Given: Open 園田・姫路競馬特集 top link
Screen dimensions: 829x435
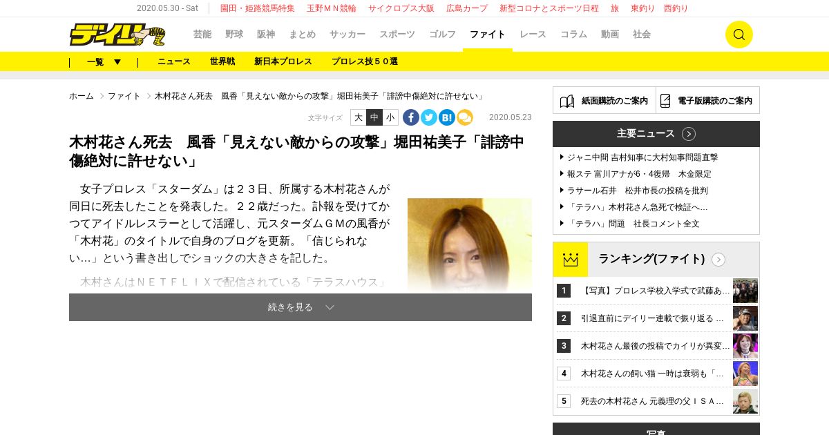Looking at the screenshot, I should tap(258, 8).
